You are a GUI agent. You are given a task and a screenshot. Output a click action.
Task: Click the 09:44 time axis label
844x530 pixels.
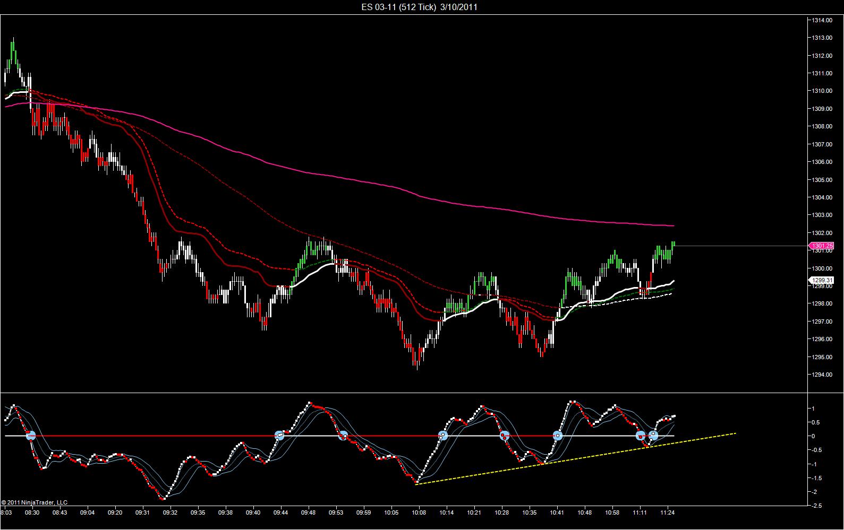click(280, 513)
